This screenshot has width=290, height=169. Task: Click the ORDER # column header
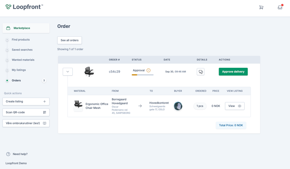pyautogui.click(x=114, y=60)
